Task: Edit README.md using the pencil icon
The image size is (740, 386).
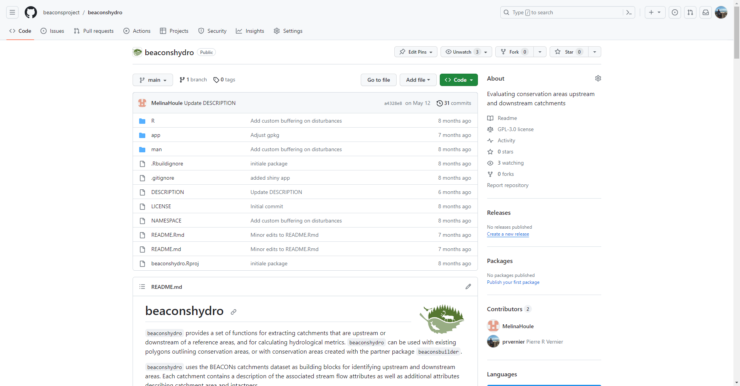Action: (x=468, y=287)
